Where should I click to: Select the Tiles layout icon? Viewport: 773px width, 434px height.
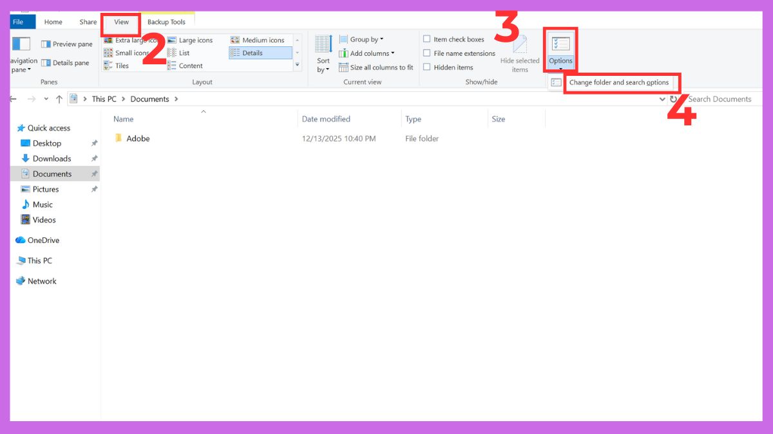[x=118, y=66]
